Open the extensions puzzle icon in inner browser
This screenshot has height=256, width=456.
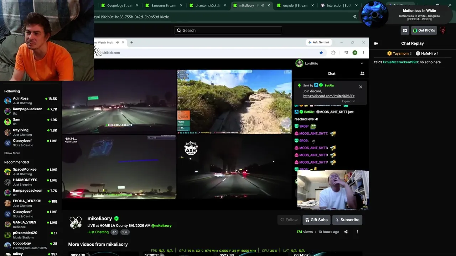[x=333, y=53]
